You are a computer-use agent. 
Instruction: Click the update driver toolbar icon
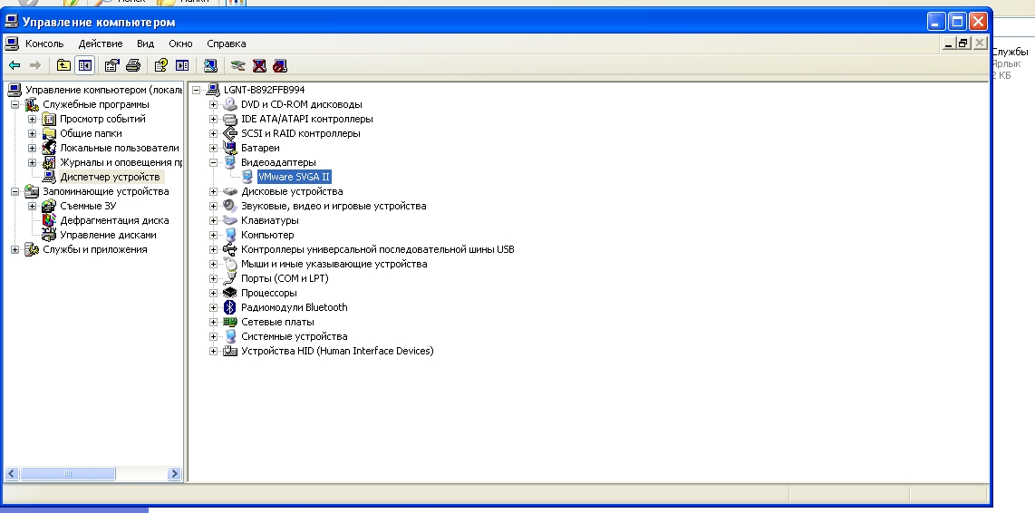[x=237, y=65]
